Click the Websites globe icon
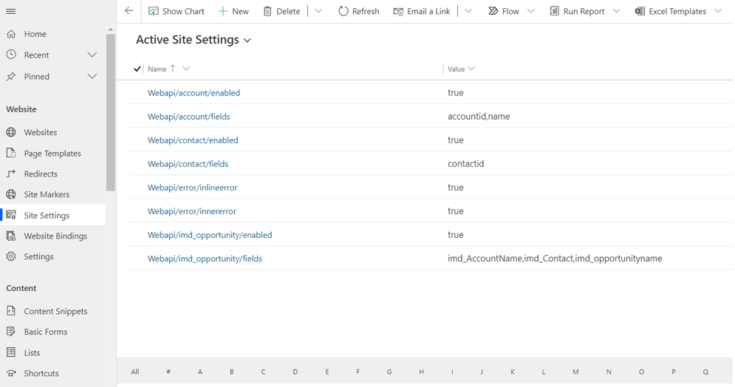Screen dimensions: 735x387 point(11,132)
